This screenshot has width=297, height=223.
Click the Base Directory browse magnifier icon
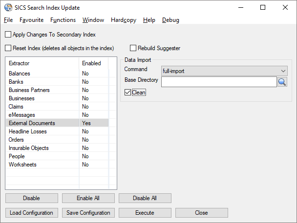(x=282, y=82)
